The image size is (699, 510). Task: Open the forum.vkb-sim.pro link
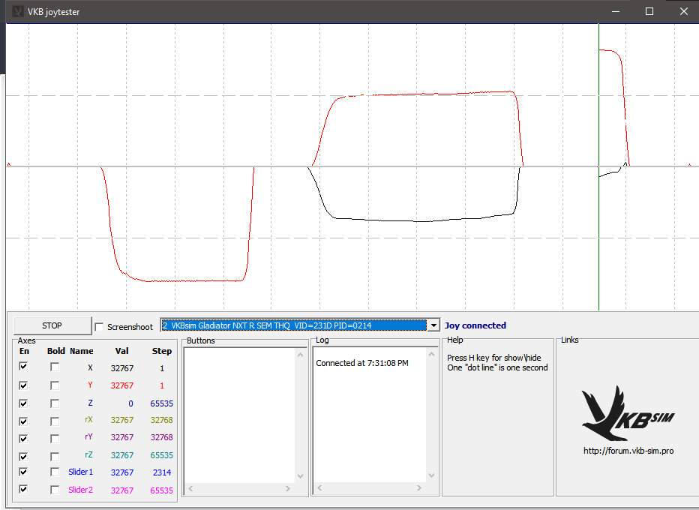pos(628,451)
